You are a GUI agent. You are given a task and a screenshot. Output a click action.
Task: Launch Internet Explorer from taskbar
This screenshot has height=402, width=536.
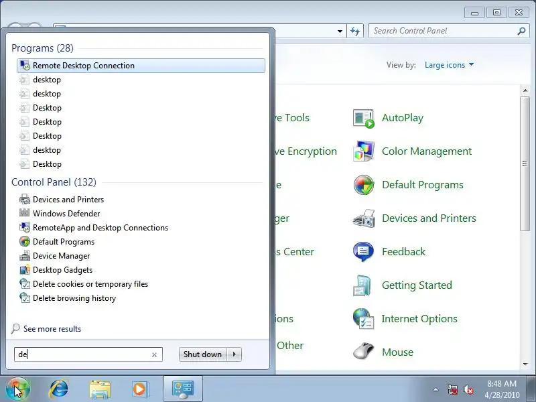pyautogui.click(x=59, y=389)
